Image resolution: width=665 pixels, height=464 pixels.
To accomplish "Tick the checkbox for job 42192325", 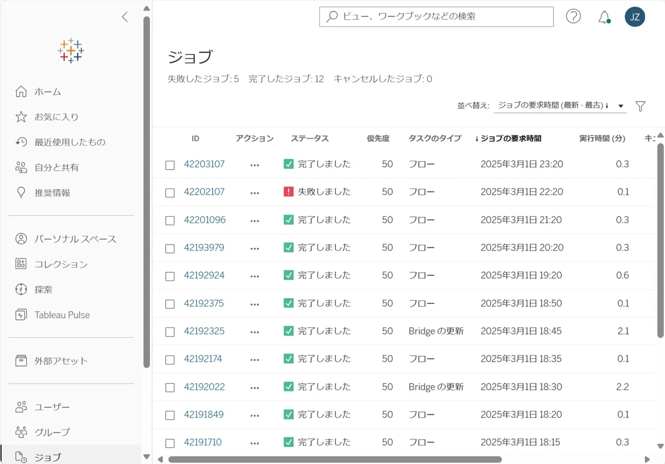I will 170,332.
